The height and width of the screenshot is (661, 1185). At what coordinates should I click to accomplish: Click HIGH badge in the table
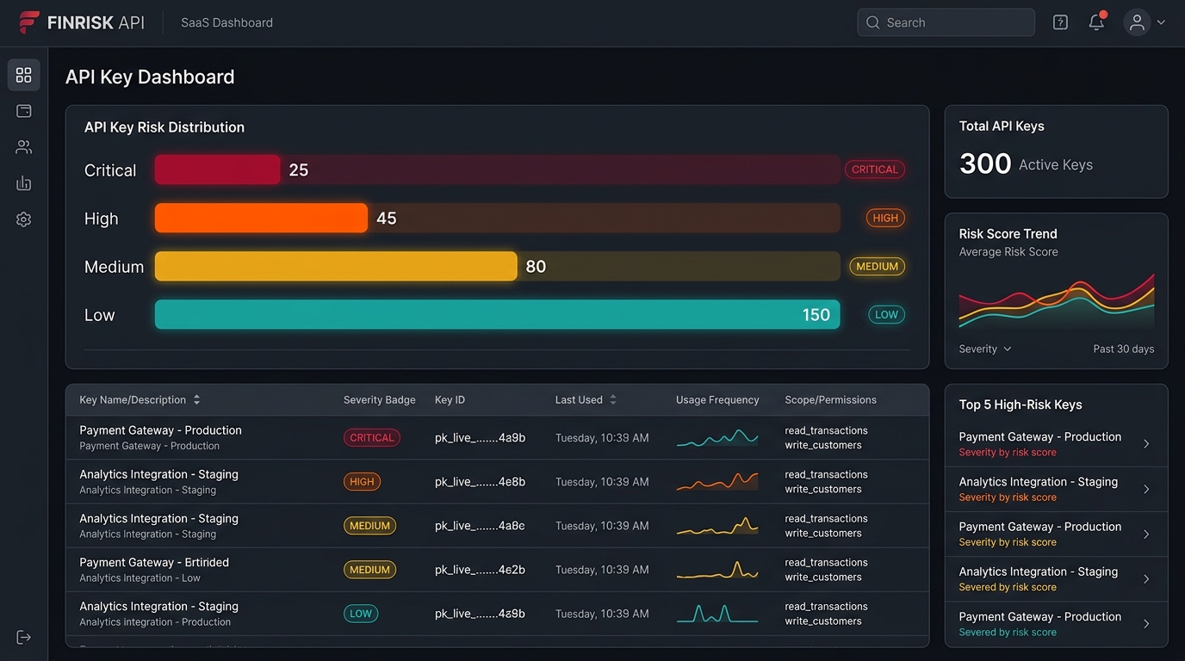[x=362, y=481]
